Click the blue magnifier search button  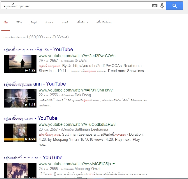click(175, 6)
